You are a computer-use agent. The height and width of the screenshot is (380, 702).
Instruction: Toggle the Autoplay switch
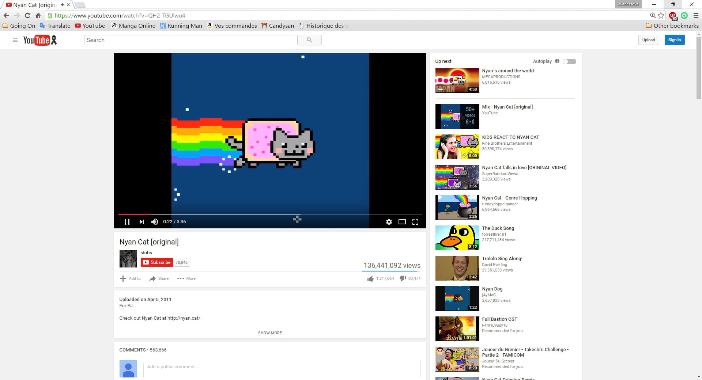point(569,61)
